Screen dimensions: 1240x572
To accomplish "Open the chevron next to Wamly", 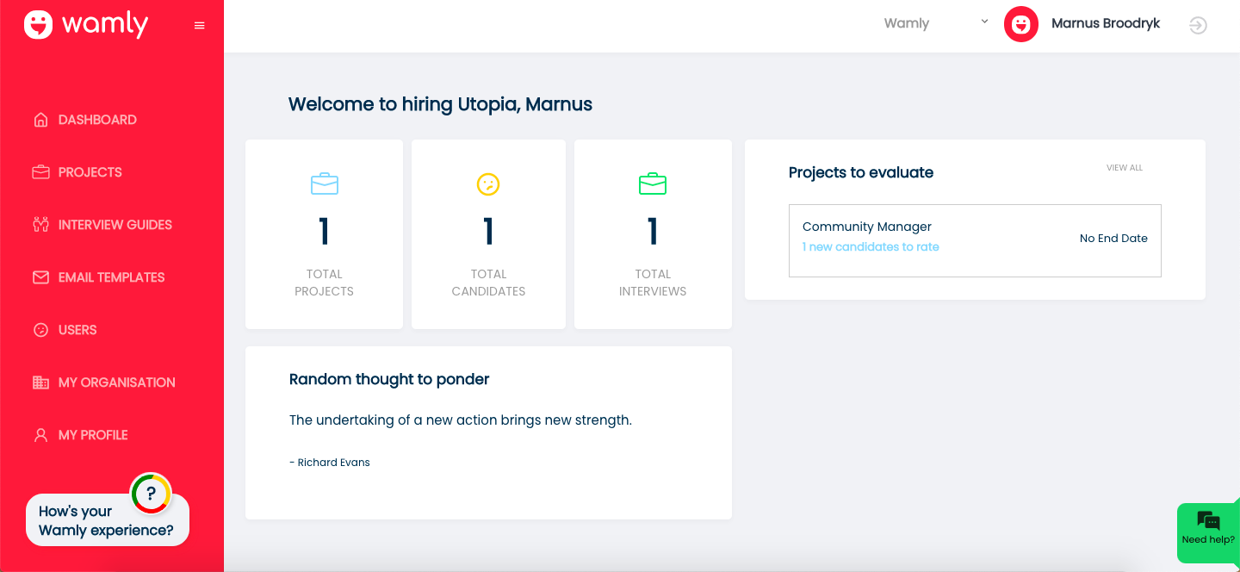I will (x=983, y=21).
